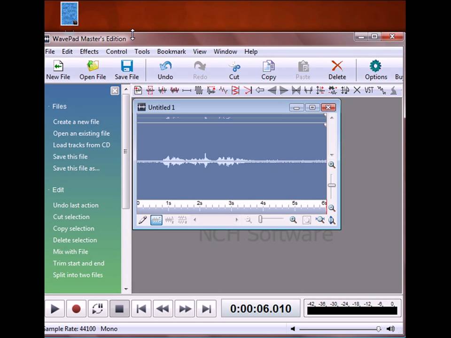The width and height of the screenshot is (451, 338).
Task: Click 'Save this file as...' link
Action: pyautogui.click(x=76, y=169)
